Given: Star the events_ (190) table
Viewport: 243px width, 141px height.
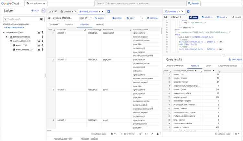Looking at the screenshot, I should tap(39, 45).
